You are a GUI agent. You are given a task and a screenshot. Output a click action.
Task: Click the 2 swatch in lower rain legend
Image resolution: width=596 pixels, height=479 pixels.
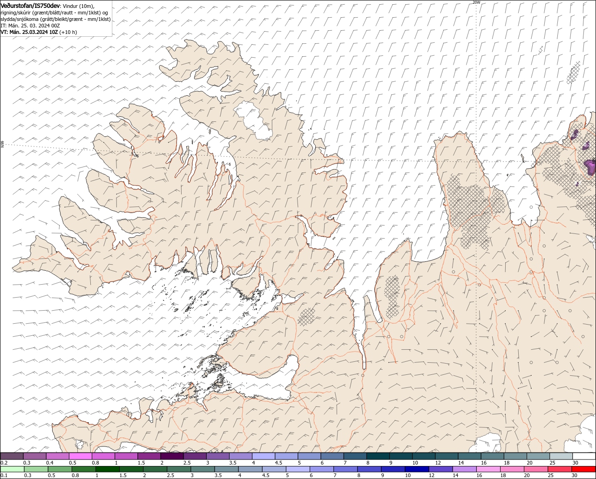click(x=155, y=469)
